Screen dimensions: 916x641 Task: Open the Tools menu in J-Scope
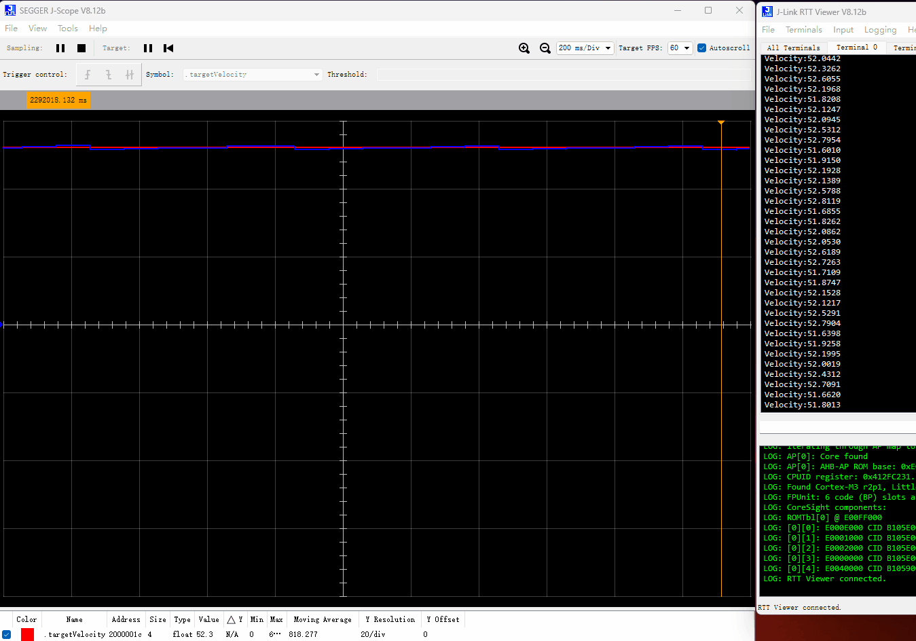(x=67, y=28)
